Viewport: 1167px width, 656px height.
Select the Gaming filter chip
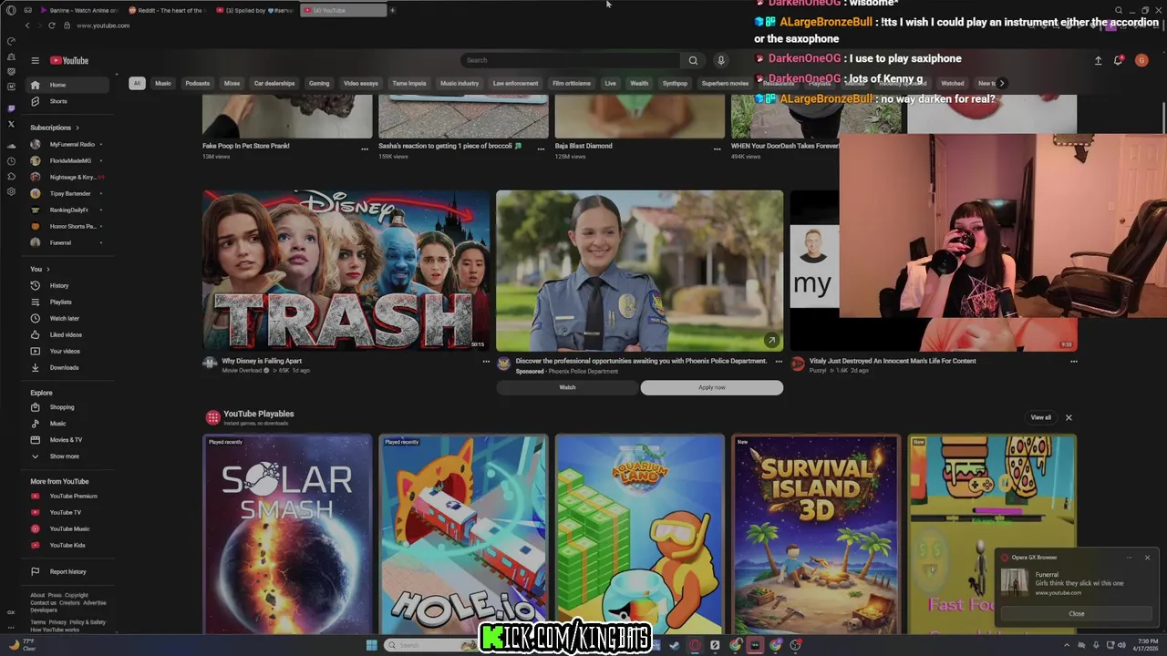319,83
